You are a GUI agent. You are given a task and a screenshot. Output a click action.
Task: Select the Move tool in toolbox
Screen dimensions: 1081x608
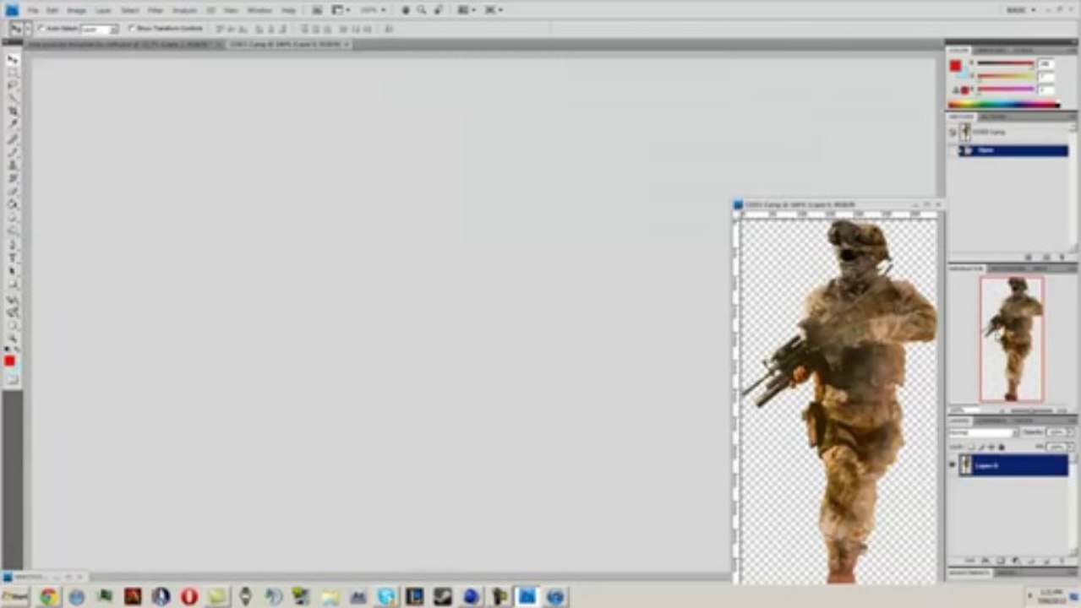click(x=13, y=58)
